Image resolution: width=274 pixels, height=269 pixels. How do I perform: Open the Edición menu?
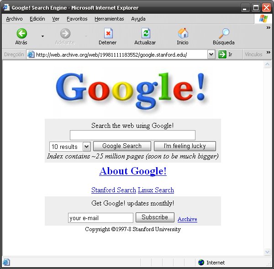(37, 19)
